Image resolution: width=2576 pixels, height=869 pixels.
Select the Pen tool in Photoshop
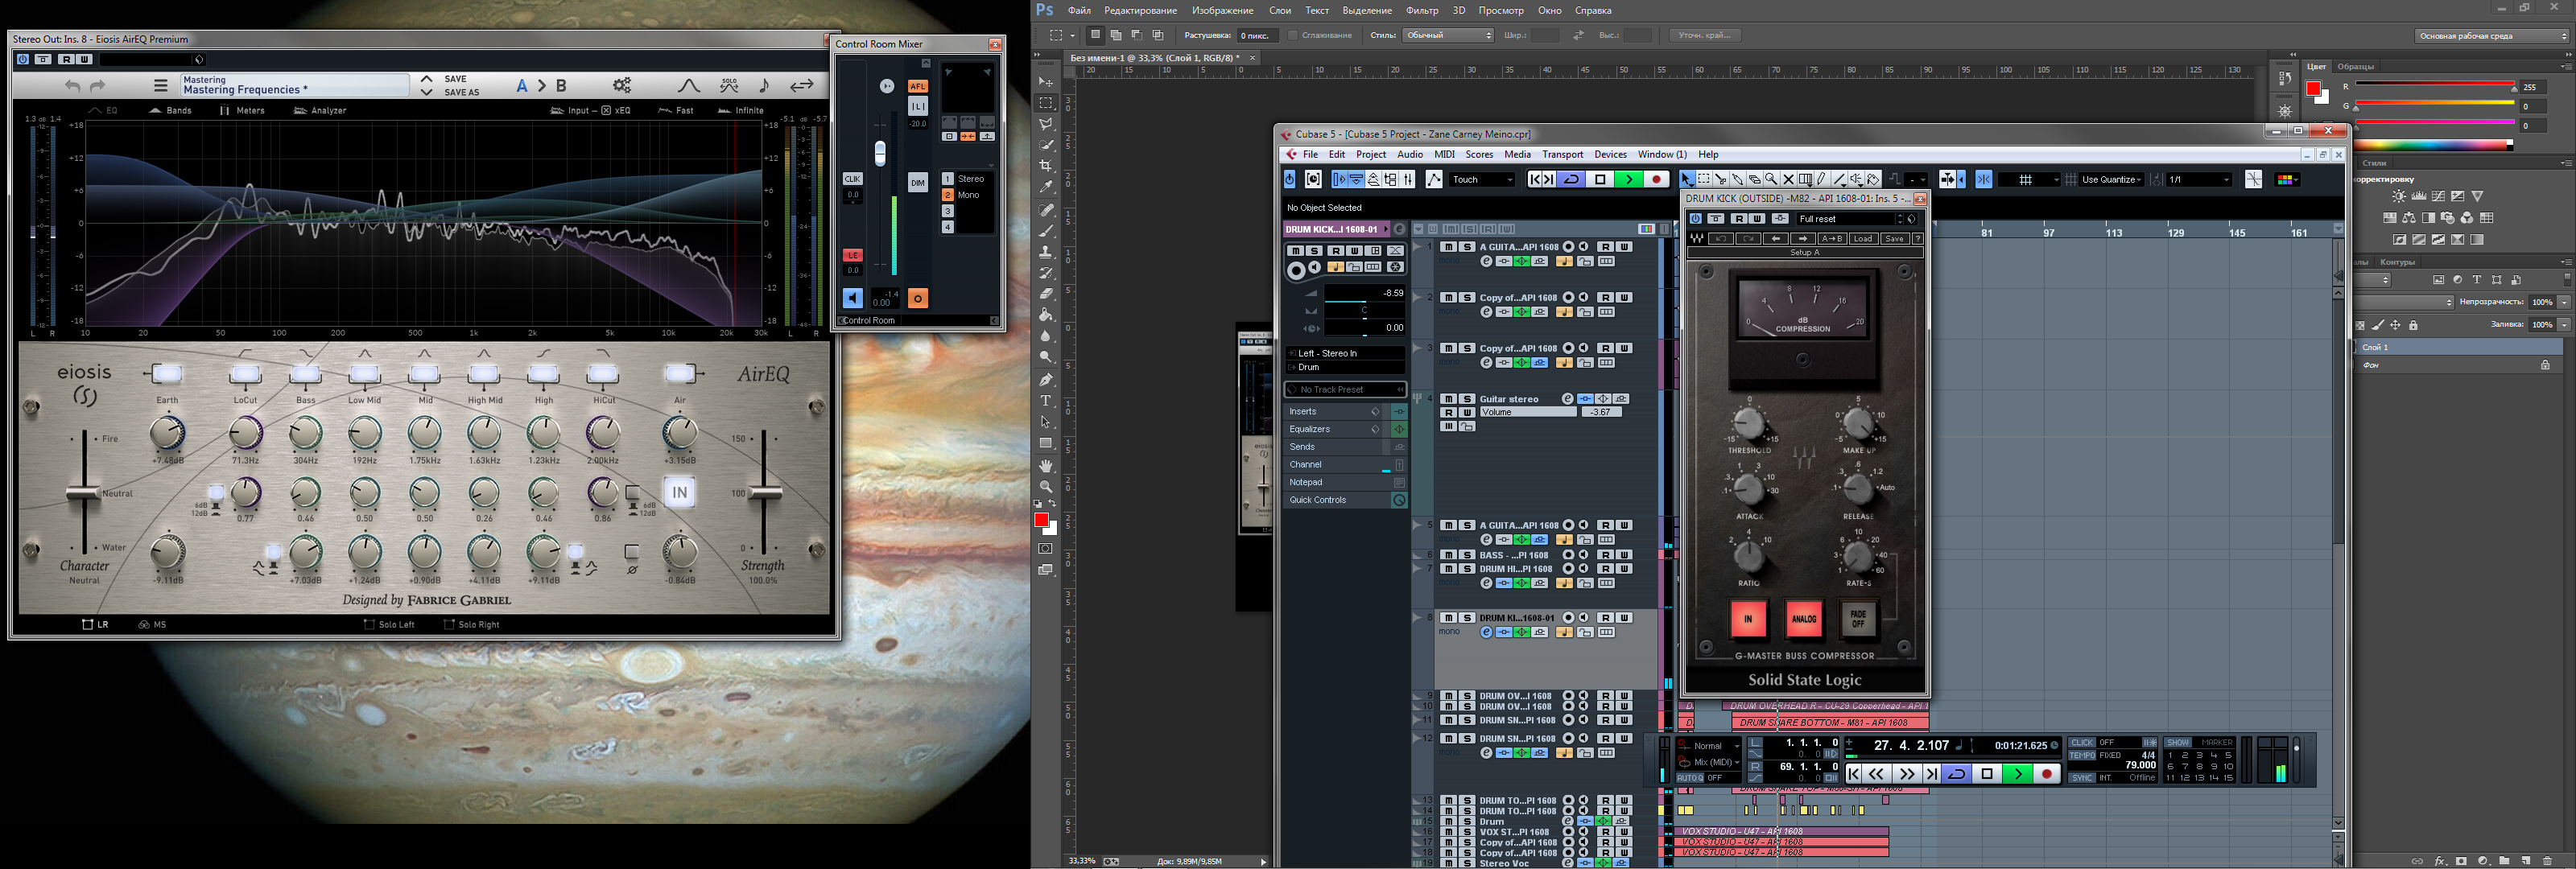(1046, 380)
